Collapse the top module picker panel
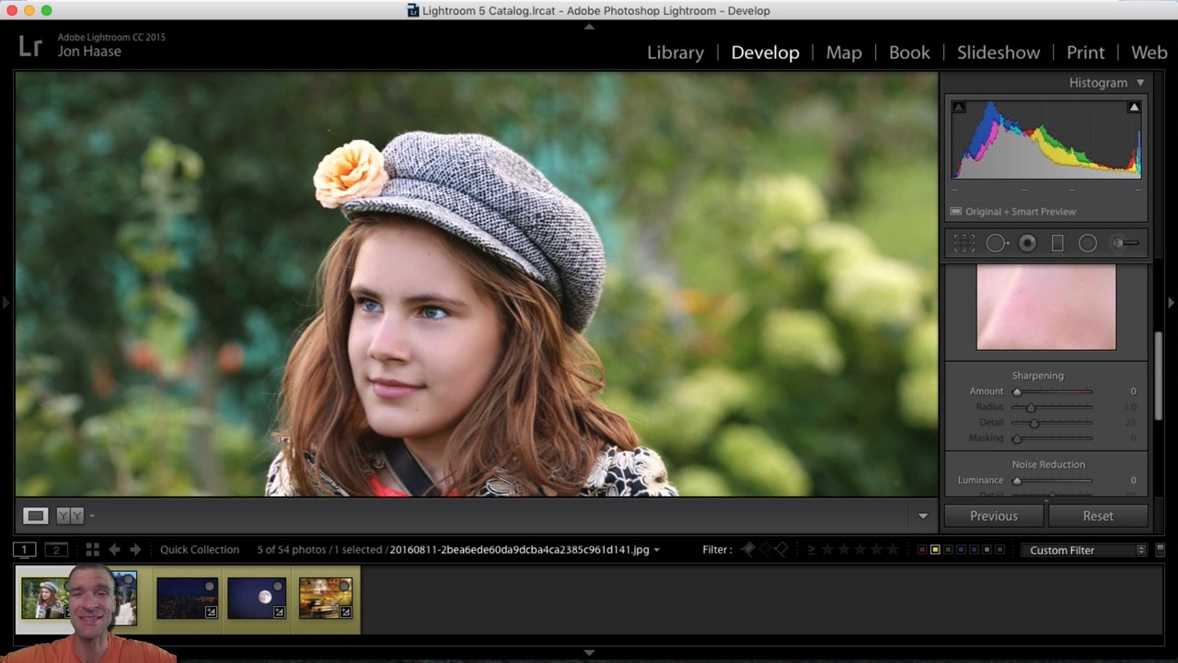Viewport: 1178px width, 663px height. (x=589, y=27)
